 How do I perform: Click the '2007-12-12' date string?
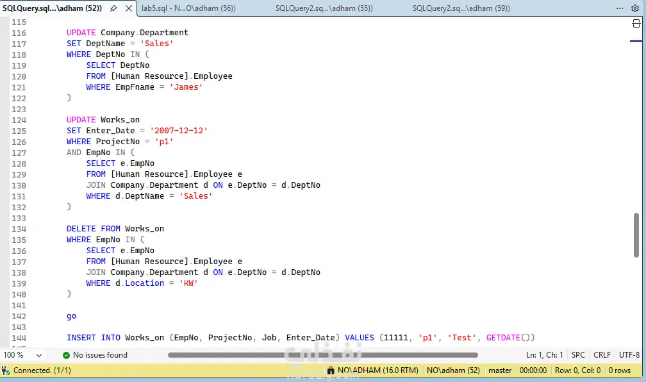(x=179, y=131)
